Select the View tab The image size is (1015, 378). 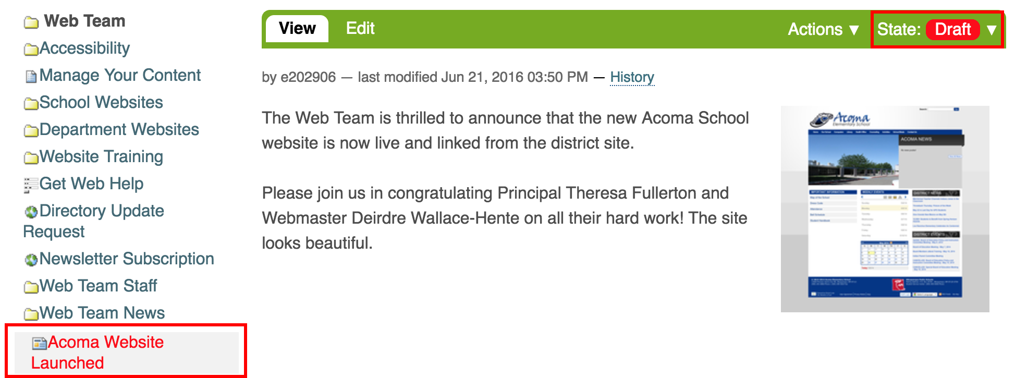click(x=297, y=28)
